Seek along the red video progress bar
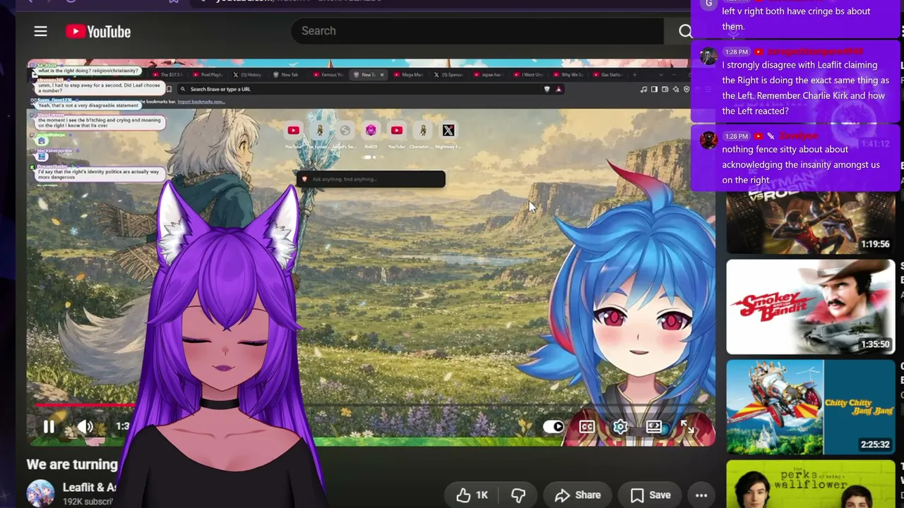The width and height of the screenshot is (904, 508). pyautogui.click(x=85, y=406)
